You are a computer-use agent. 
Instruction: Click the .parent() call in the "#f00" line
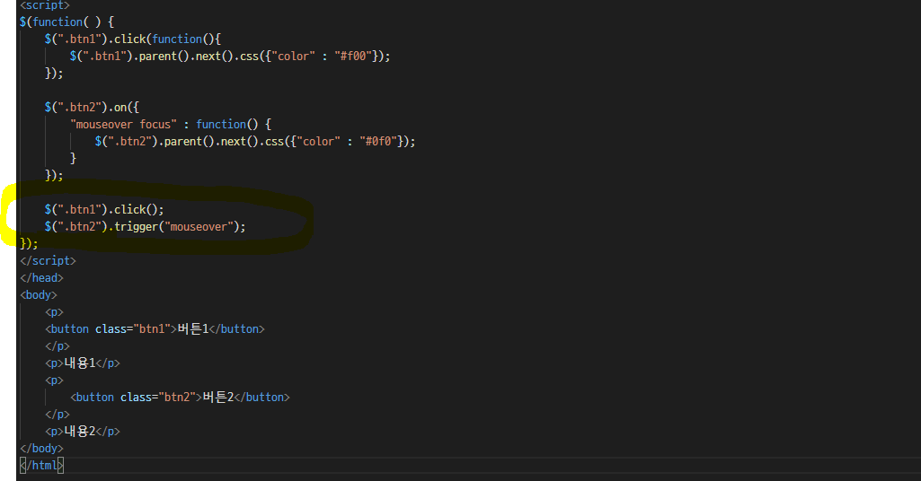(162, 57)
